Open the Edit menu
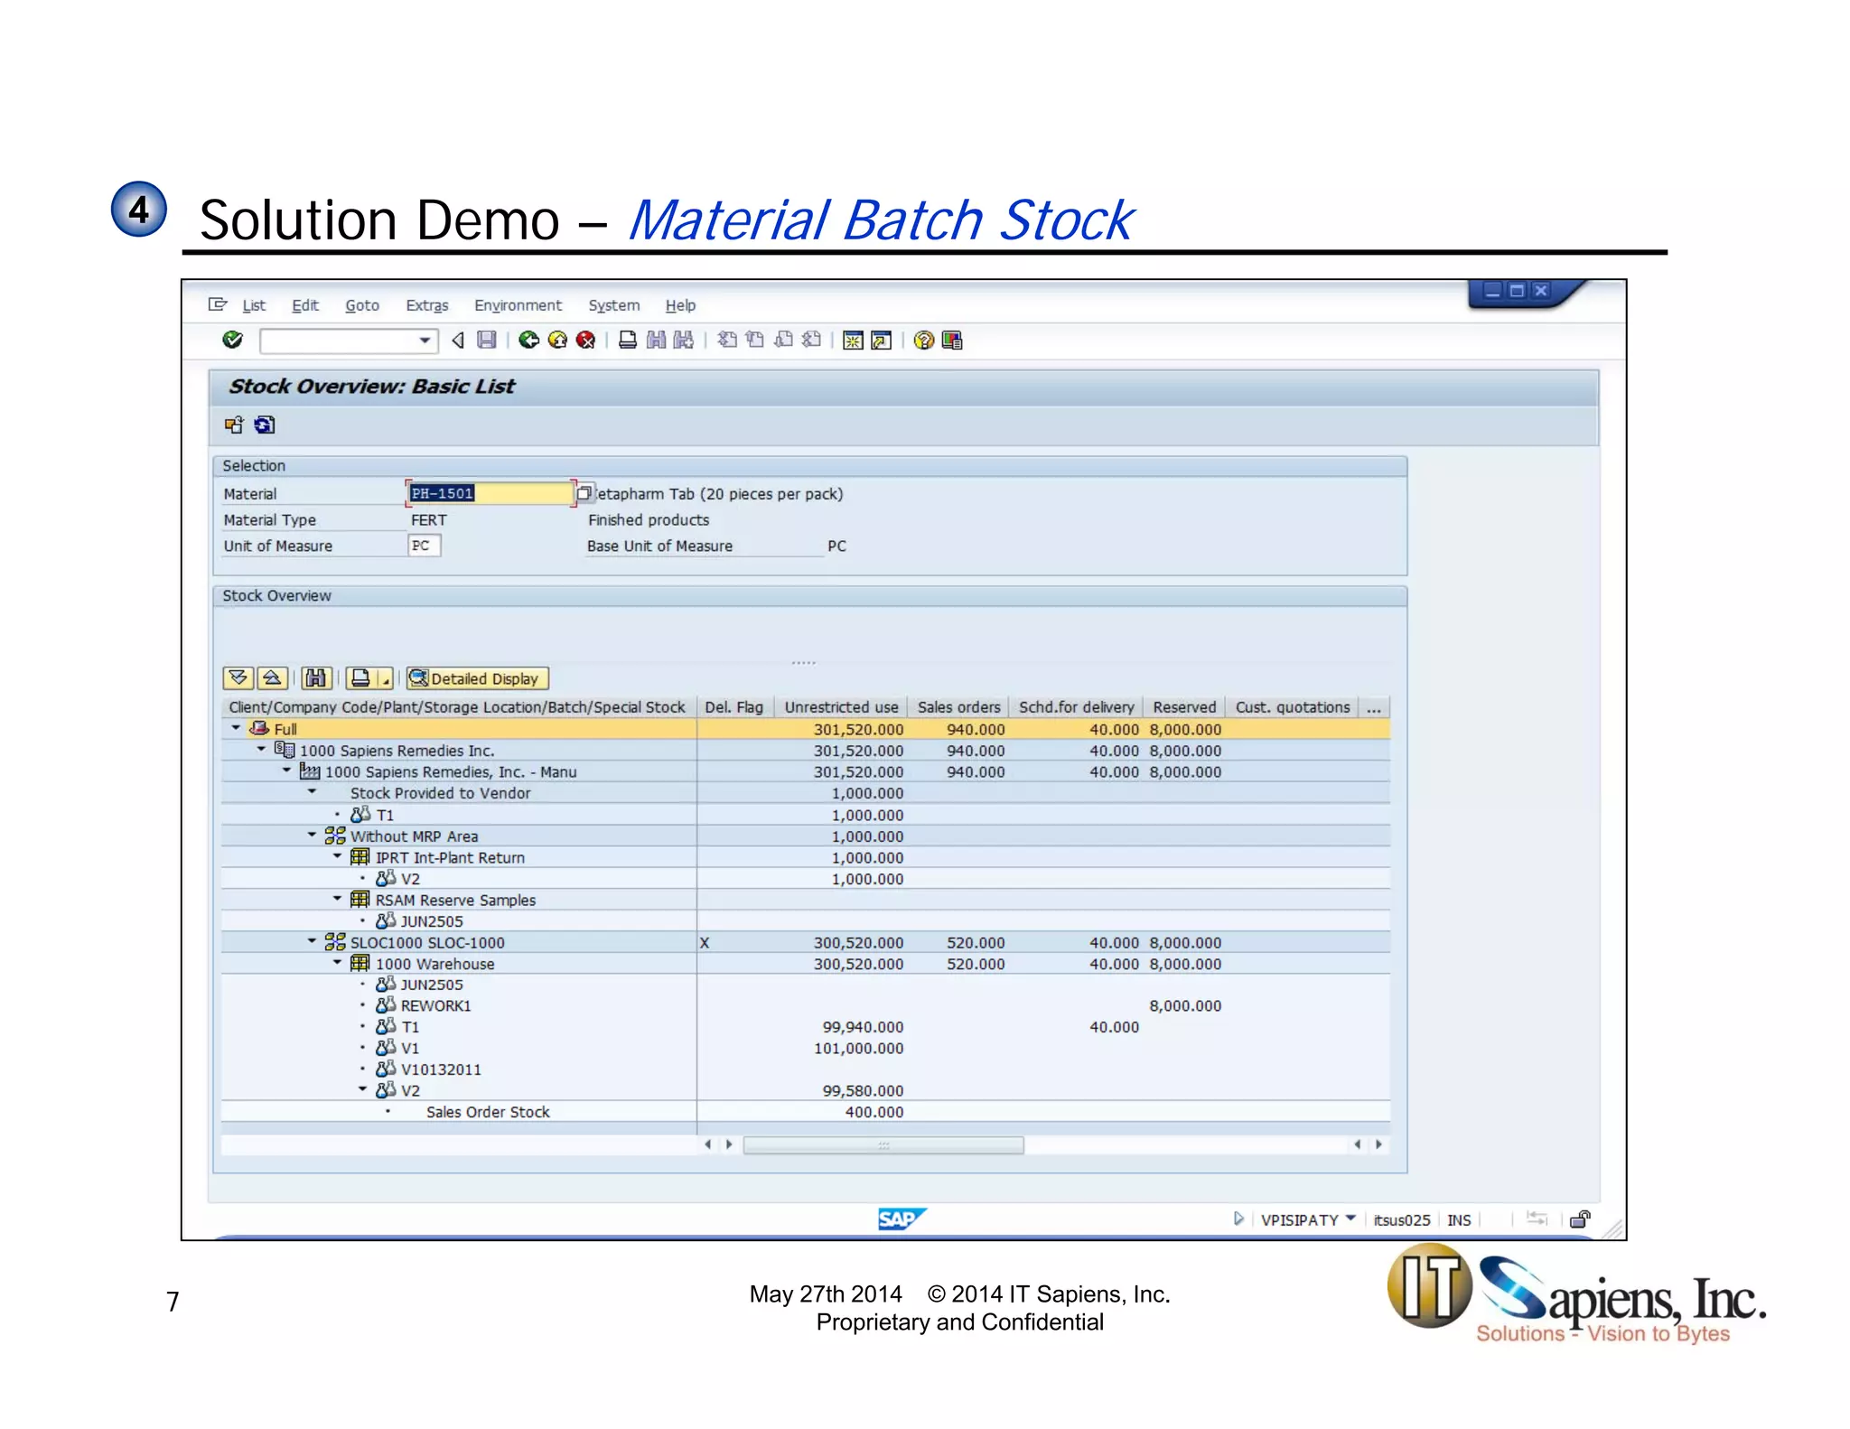1850x1429 pixels. tap(305, 305)
